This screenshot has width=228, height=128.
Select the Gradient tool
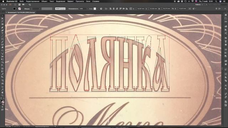click(2, 71)
